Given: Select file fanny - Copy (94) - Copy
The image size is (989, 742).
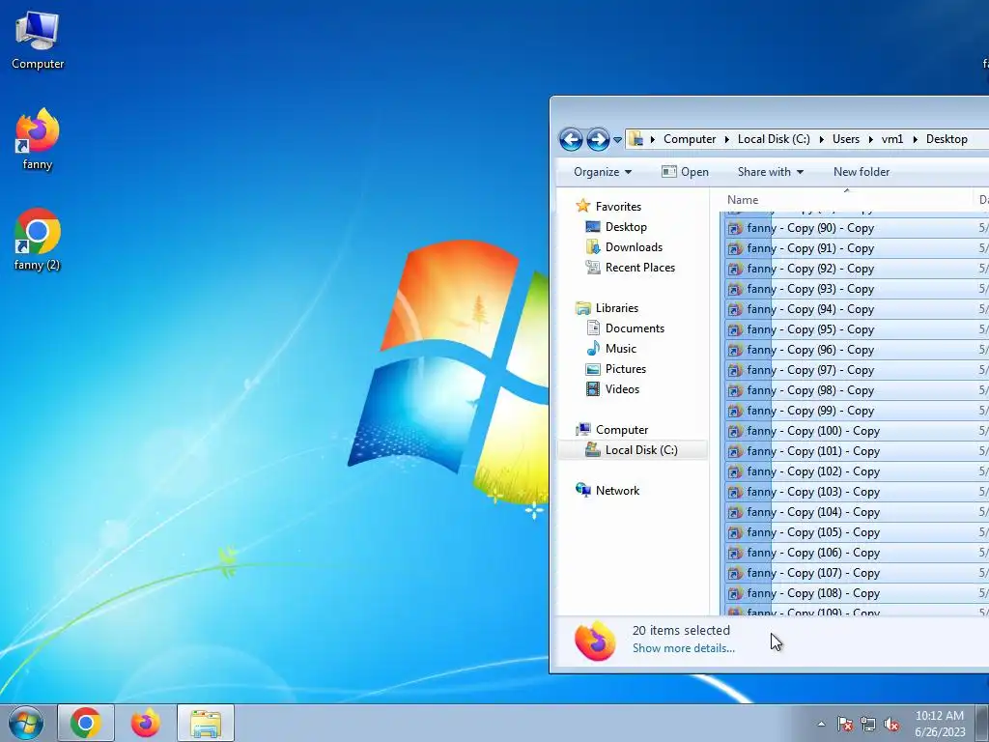Looking at the screenshot, I should [x=857, y=309].
